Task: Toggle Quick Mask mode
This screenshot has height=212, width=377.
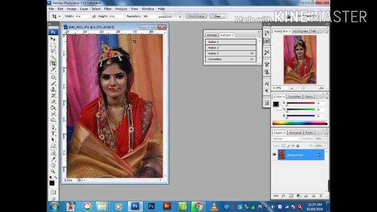Action: click(x=53, y=193)
